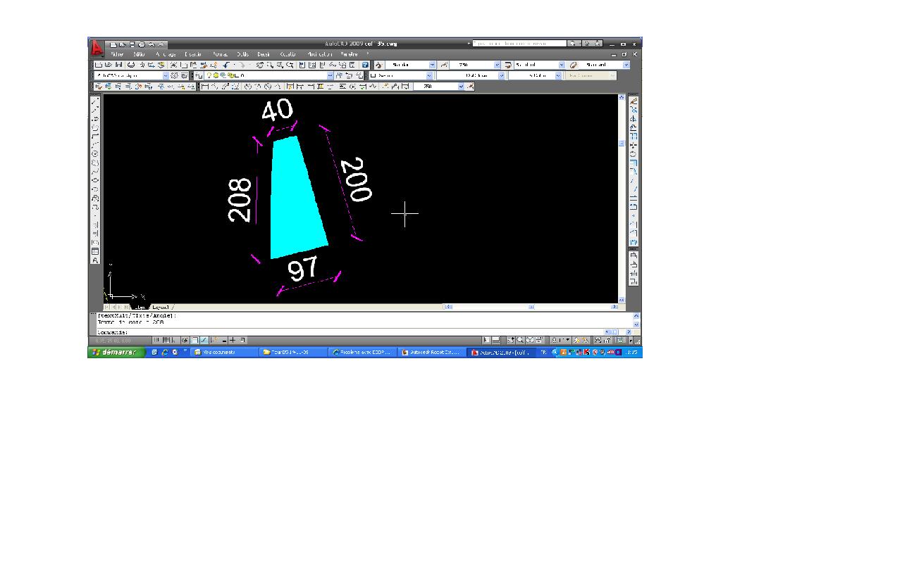Toggle Snap Mode in status bar
The width and height of the screenshot is (902, 563).
157,341
